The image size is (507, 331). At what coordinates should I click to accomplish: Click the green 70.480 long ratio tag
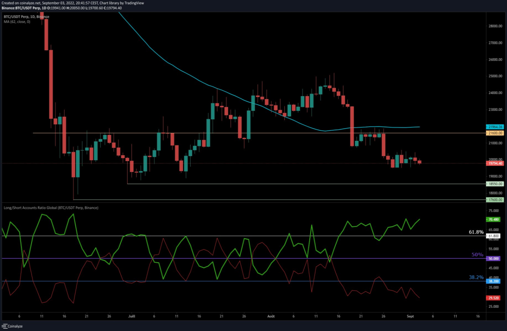(494, 219)
